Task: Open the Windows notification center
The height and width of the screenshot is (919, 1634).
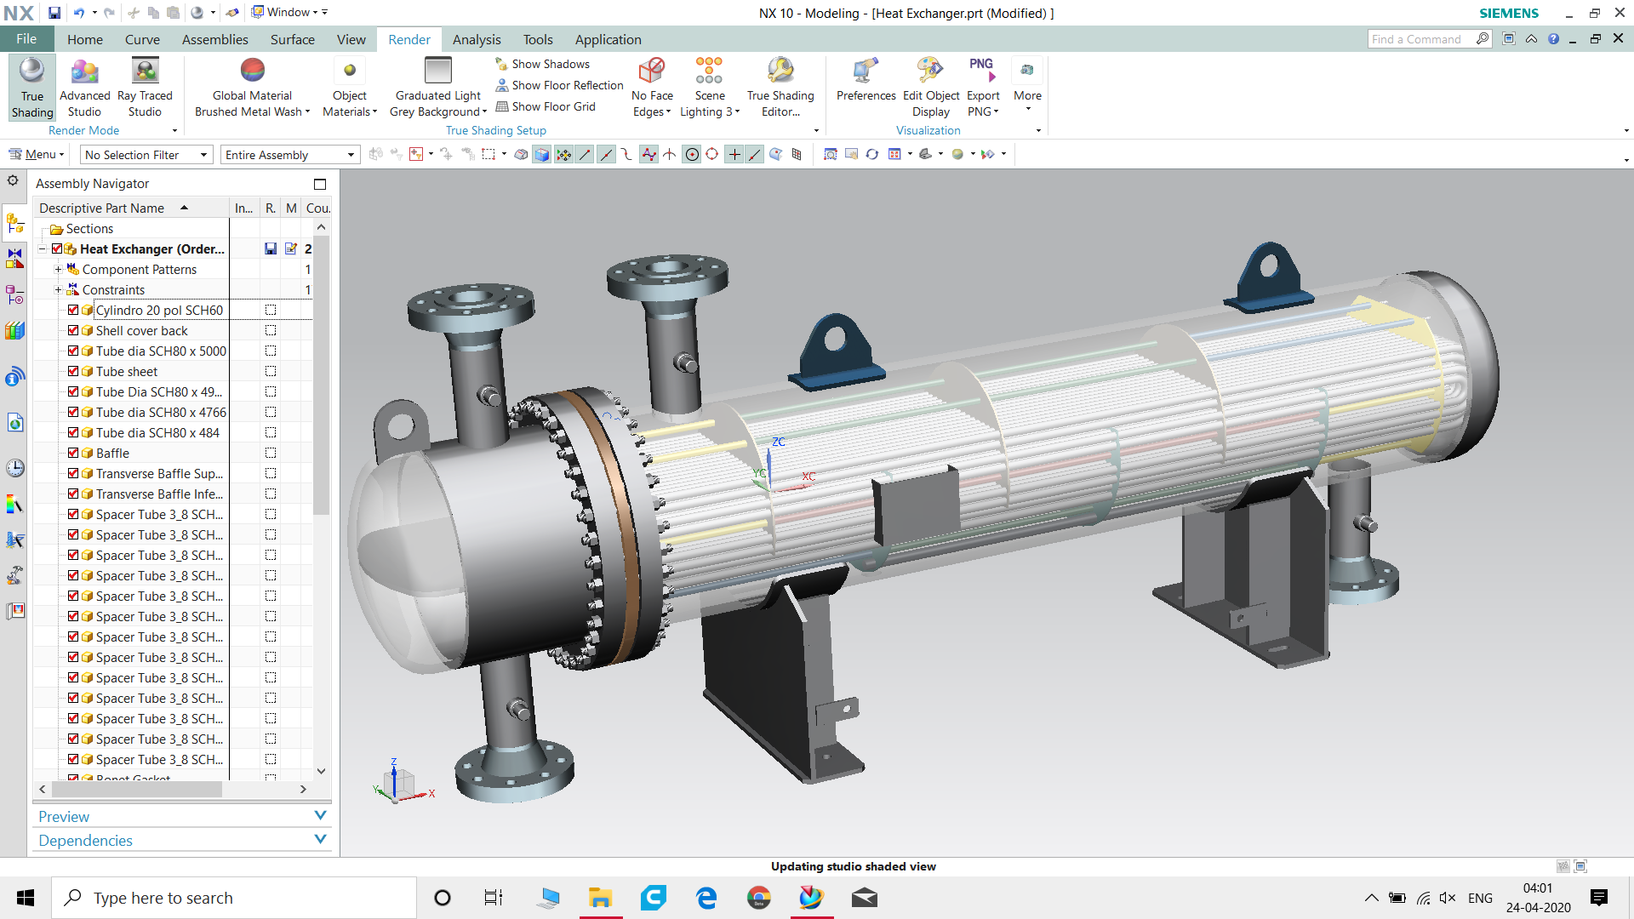Action: (1599, 898)
